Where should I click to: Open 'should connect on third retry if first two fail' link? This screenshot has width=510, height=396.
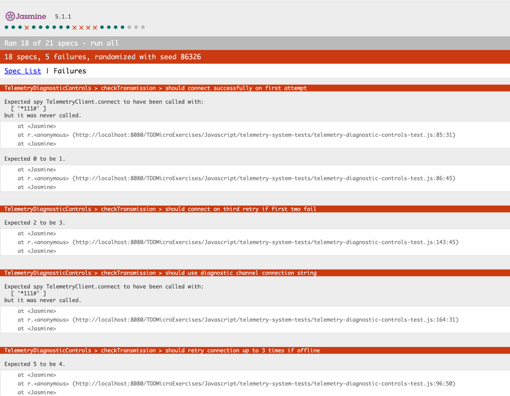click(241, 209)
